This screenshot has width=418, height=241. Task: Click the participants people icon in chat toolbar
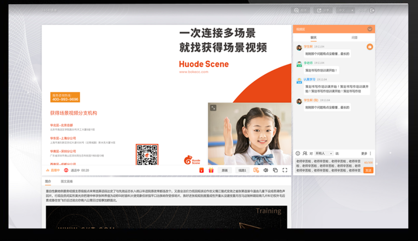point(305,153)
